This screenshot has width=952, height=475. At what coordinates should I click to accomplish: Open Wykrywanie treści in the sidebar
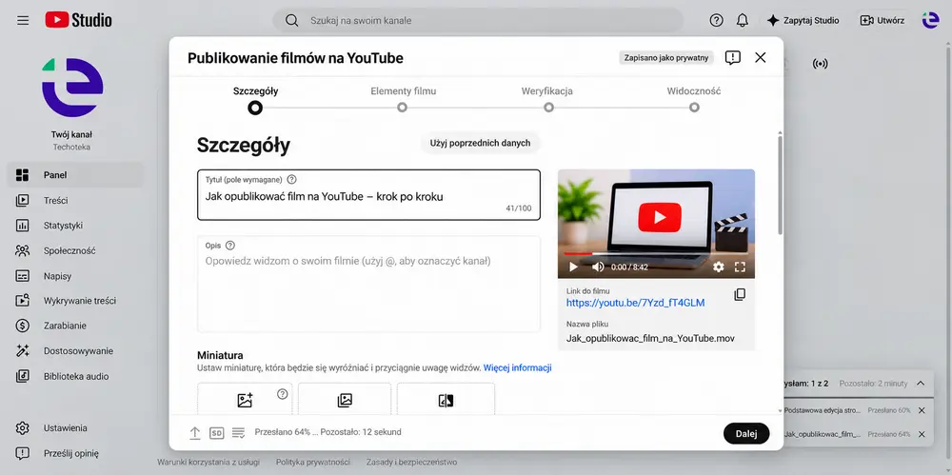tap(75, 301)
